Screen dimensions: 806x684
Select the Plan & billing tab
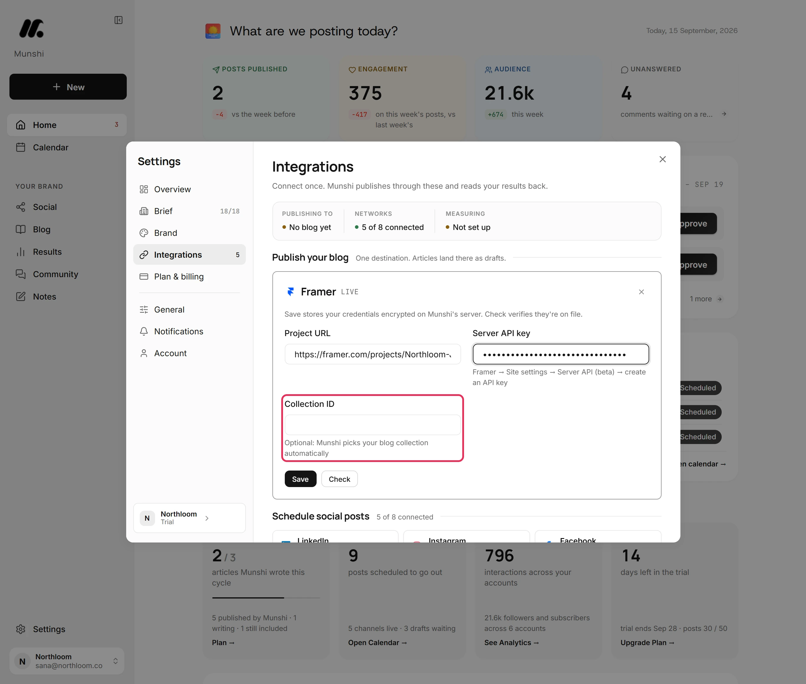click(x=189, y=277)
